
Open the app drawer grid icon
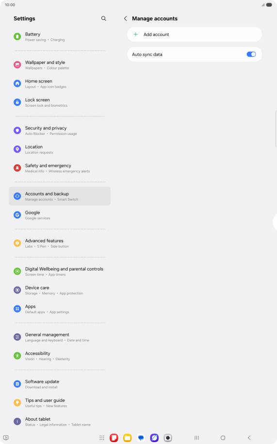(x=102, y=438)
